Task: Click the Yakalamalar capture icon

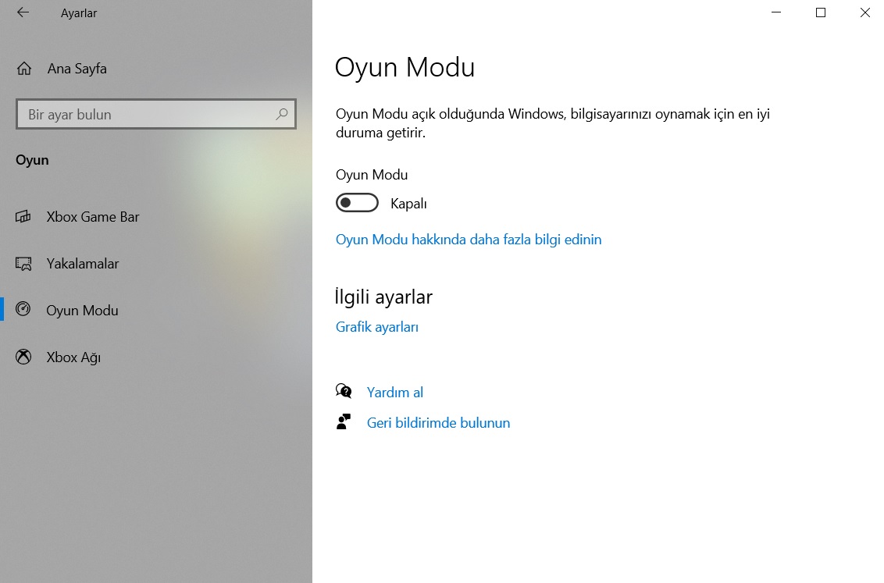Action: pos(23,264)
